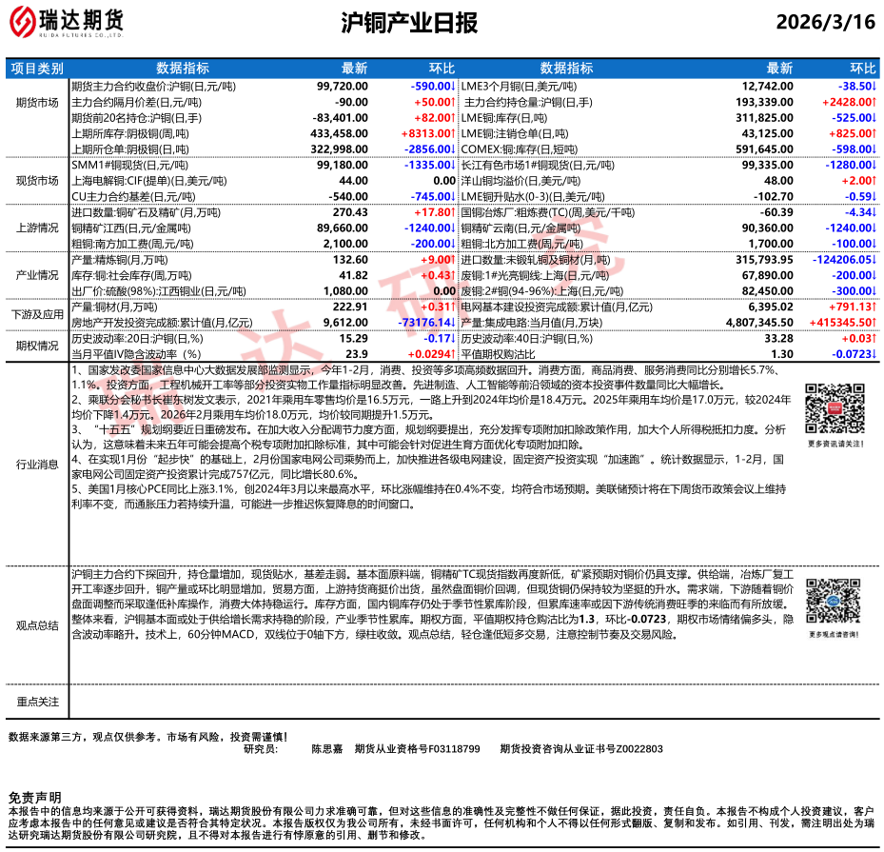Click the Ruida Futures logo
The height and width of the screenshot is (852, 884).
tap(70, 23)
